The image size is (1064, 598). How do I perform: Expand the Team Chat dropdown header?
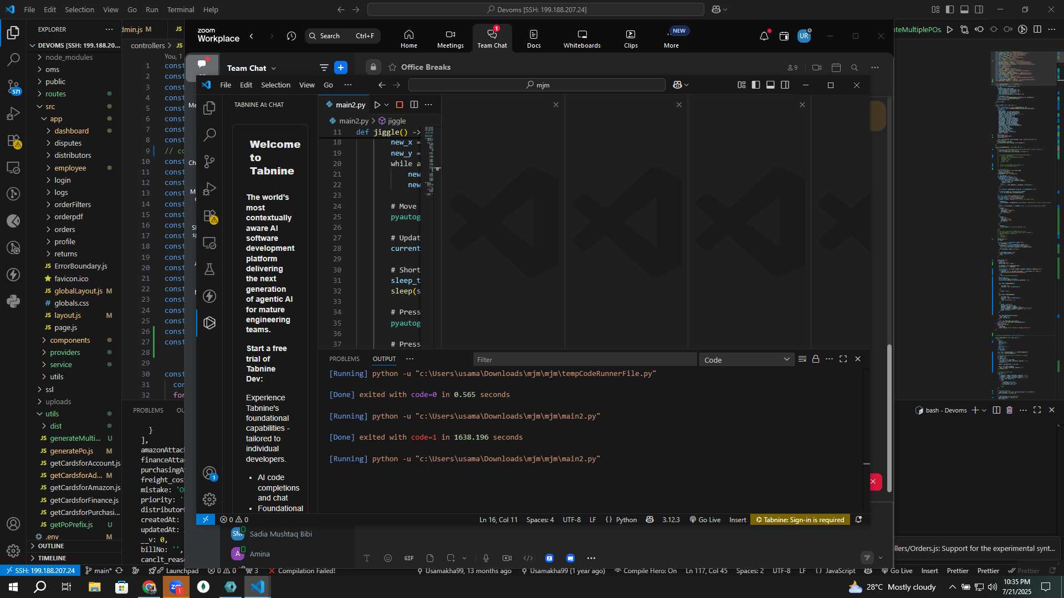point(252,68)
